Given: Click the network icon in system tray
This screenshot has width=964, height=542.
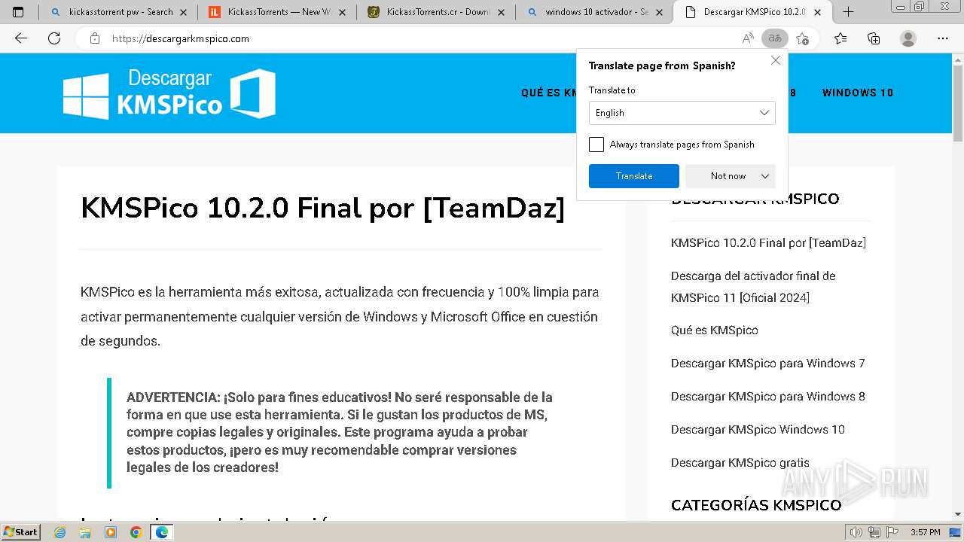Looking at the screenshot, I should 874,532.
